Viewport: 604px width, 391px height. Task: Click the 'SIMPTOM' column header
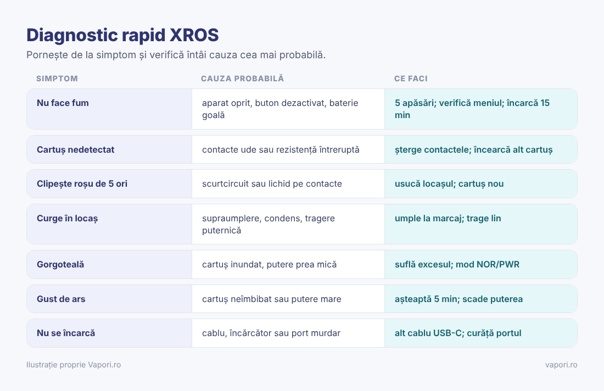coord(57,79)
